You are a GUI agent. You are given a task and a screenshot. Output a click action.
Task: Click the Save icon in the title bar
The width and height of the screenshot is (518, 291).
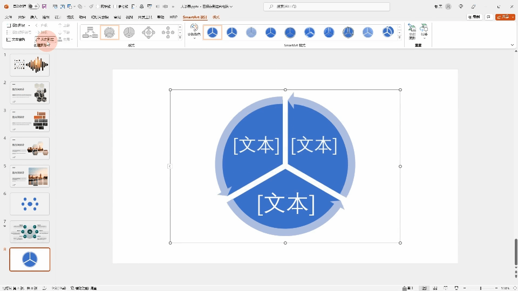coord(44,6)
